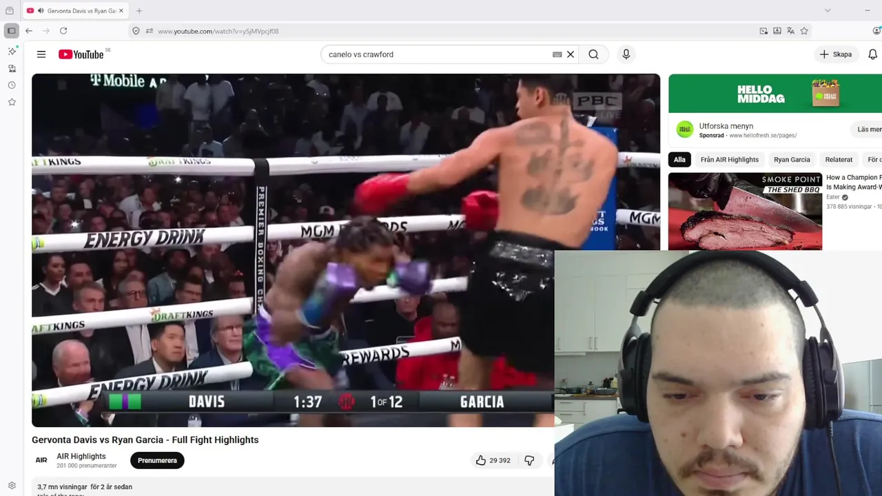
Task: Open the Utforska menyn ad link
Action: click(726, 126)
